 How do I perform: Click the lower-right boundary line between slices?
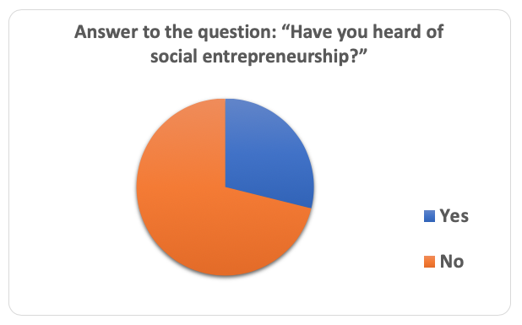coord(269,198)
